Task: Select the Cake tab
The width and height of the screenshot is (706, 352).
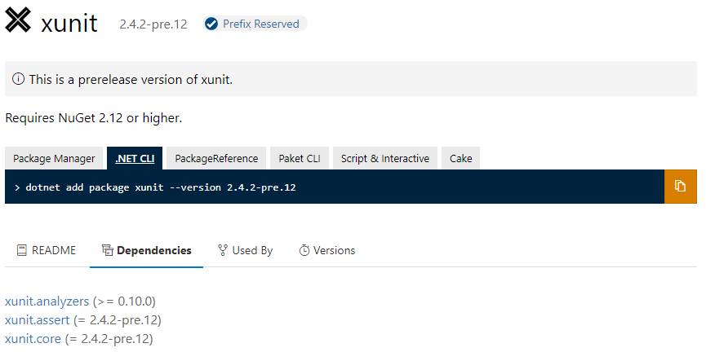Action: (460, 158)
